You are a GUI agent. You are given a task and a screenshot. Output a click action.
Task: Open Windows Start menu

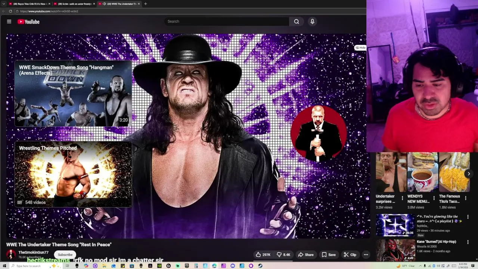pyautogui.click(x=4, y=266)
